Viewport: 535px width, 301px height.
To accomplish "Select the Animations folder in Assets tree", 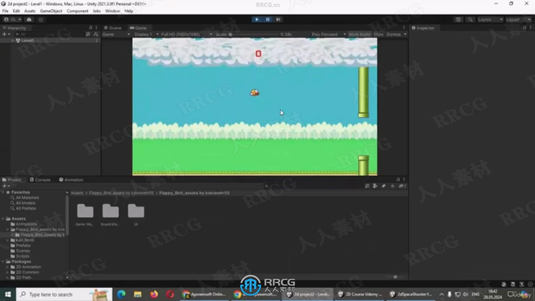I will click(x=26, y=224).
